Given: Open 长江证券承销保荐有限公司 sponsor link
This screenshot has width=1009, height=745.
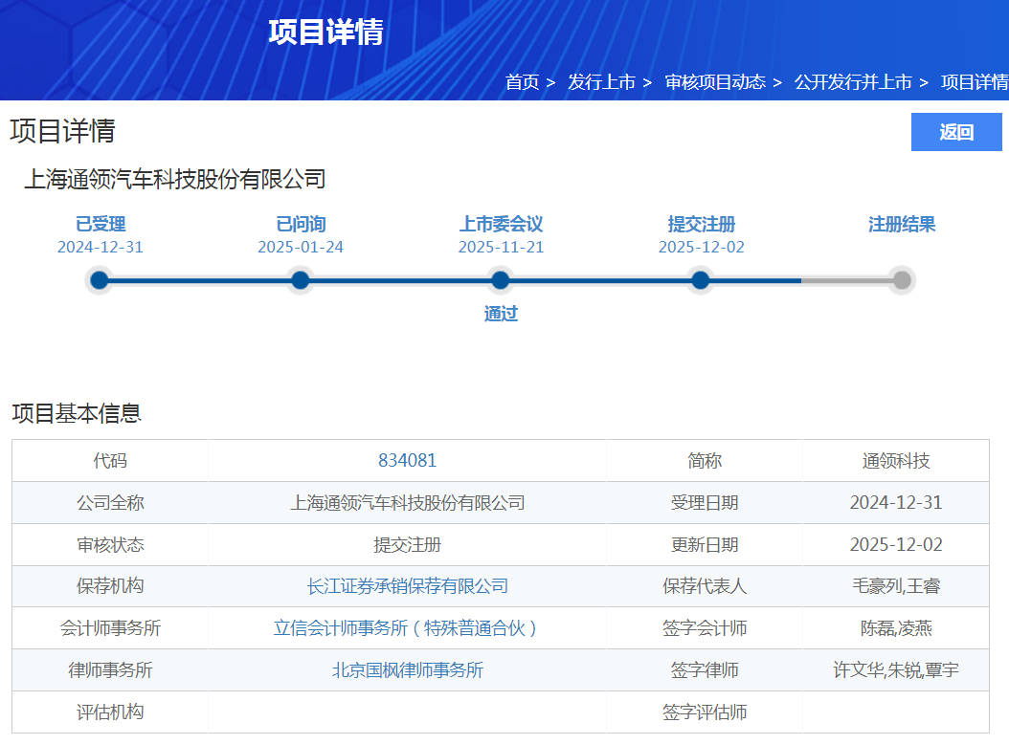Looking at the screenshot, I should coord(407,586).
